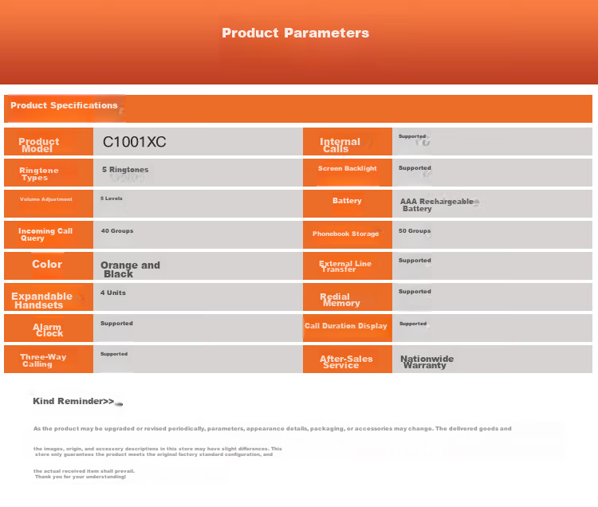598x507 pixels.
Task: Click the Phonebook Storage label
Action: pyautogui.click(x=345, y=234)
